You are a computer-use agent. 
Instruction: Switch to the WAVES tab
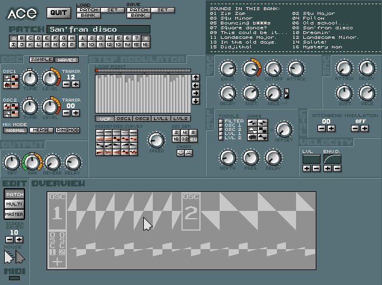[66, 60]
